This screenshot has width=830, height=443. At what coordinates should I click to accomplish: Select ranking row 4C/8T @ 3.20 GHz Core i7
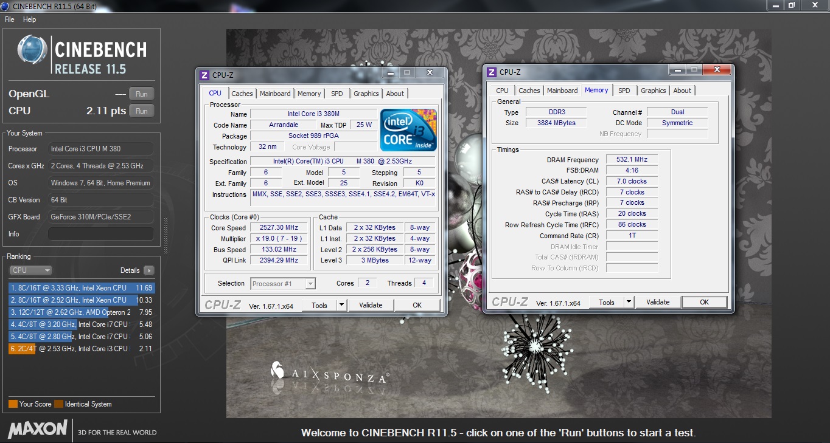[x=82, y=325]
